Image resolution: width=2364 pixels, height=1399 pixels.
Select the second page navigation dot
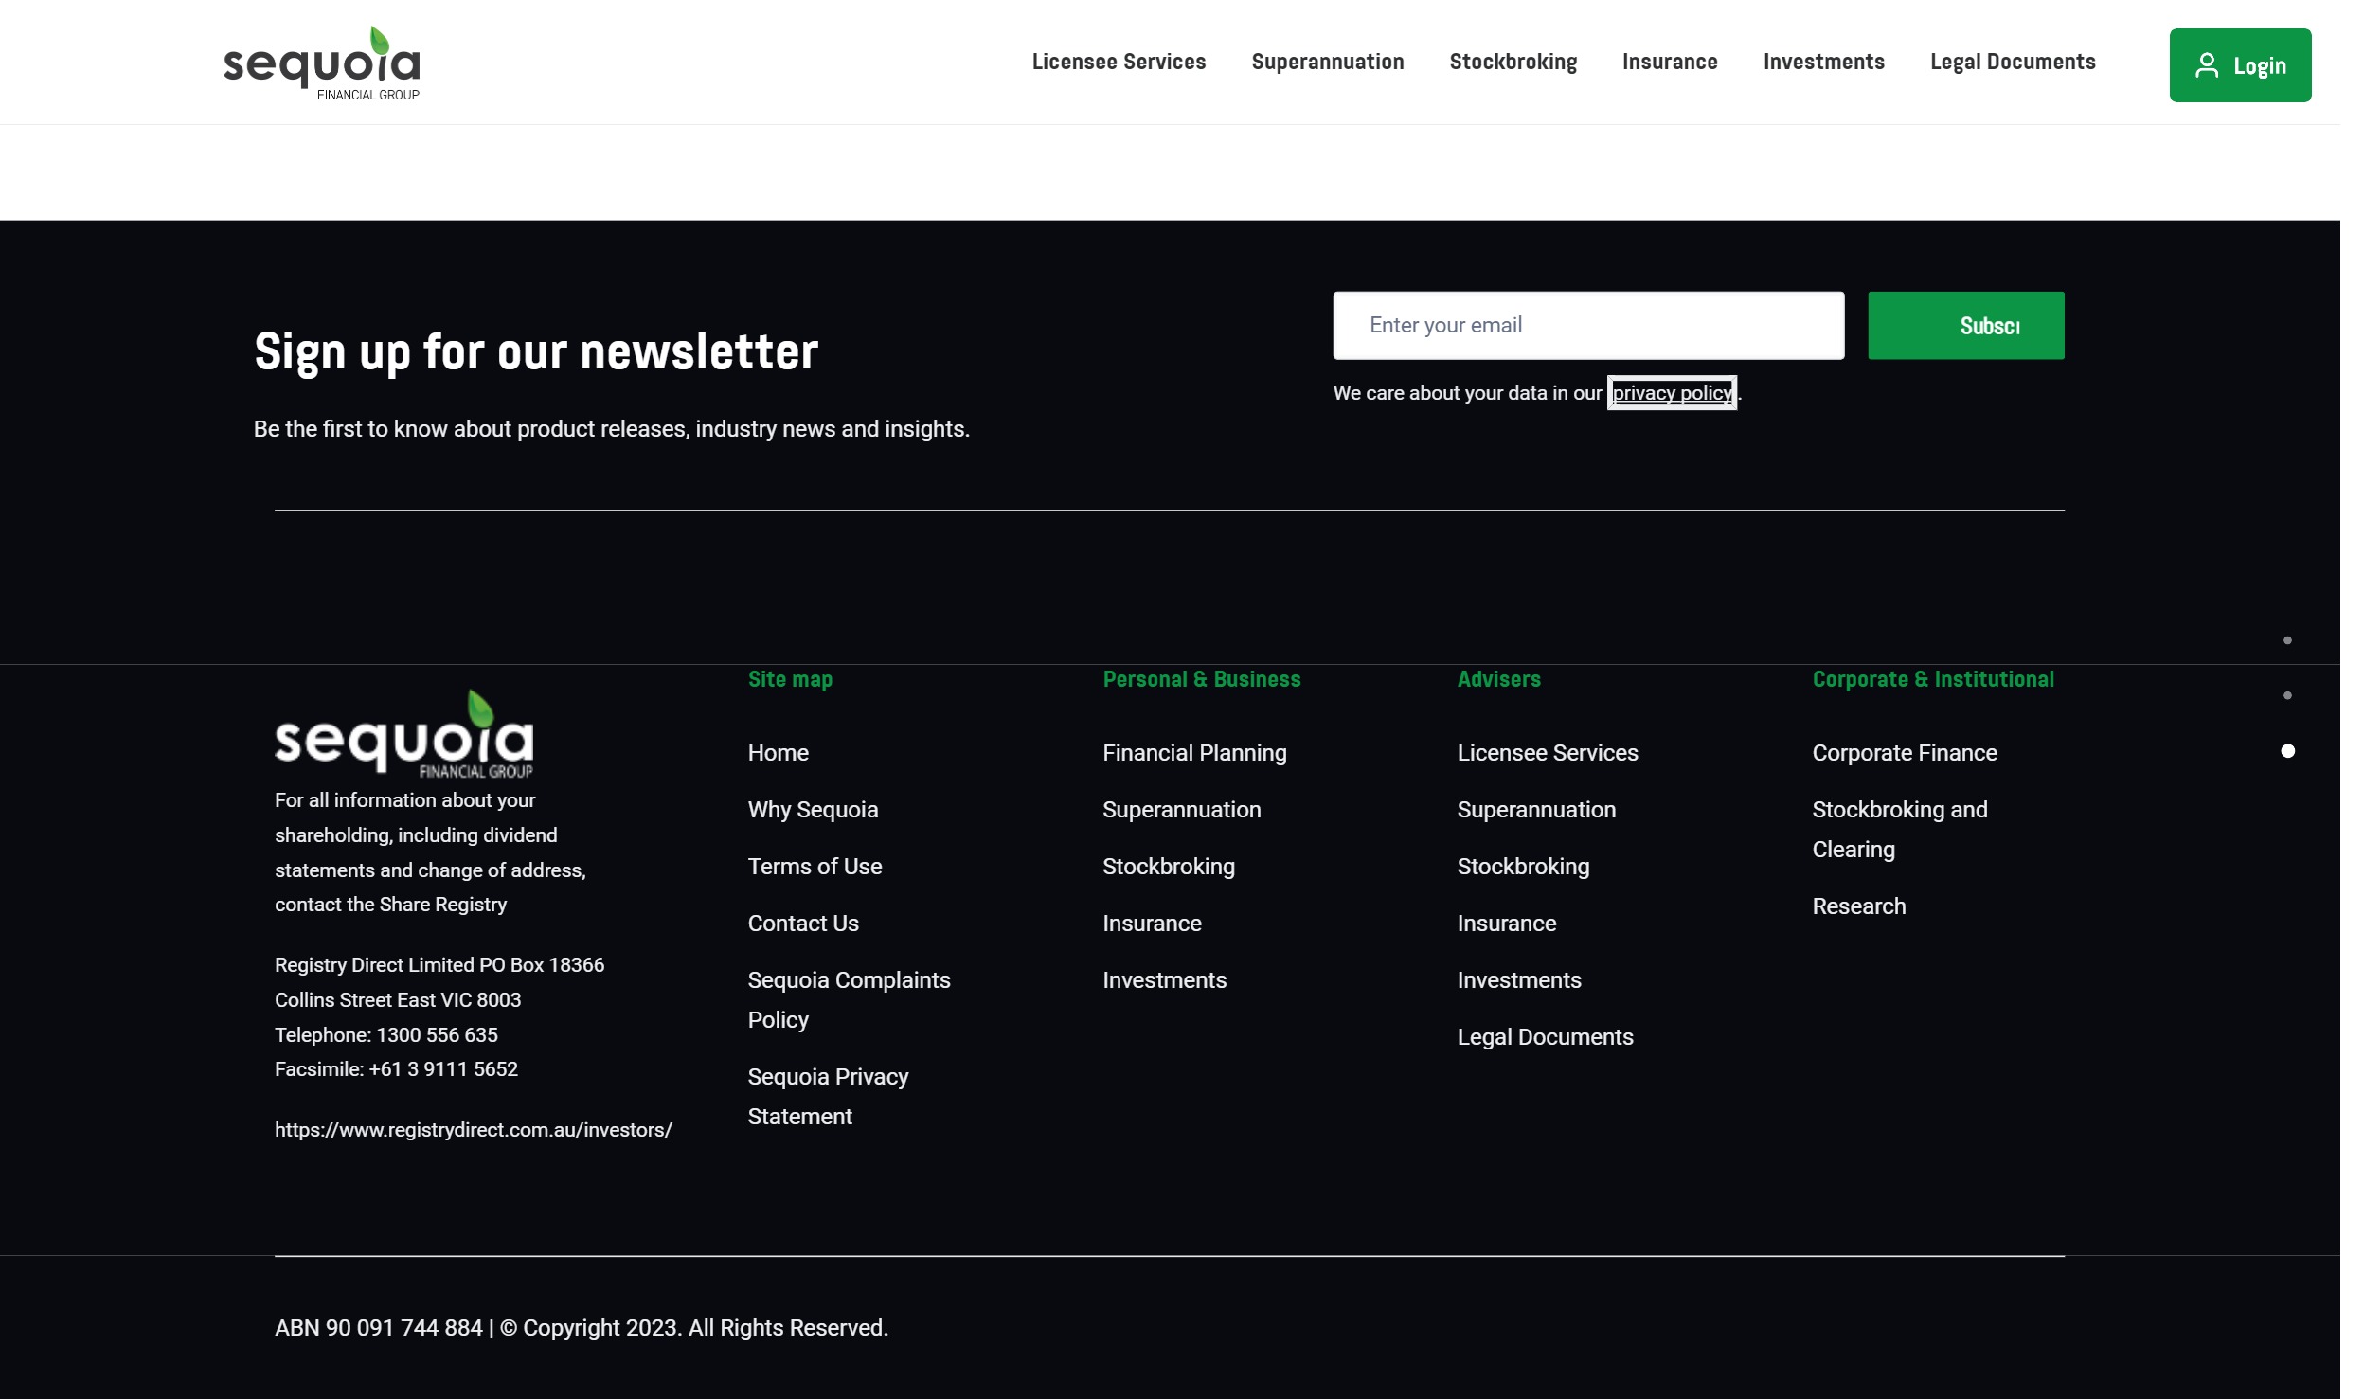point(2286,696)
